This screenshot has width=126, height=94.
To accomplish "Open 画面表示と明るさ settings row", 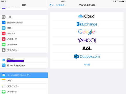I will (x=24, y=22).
